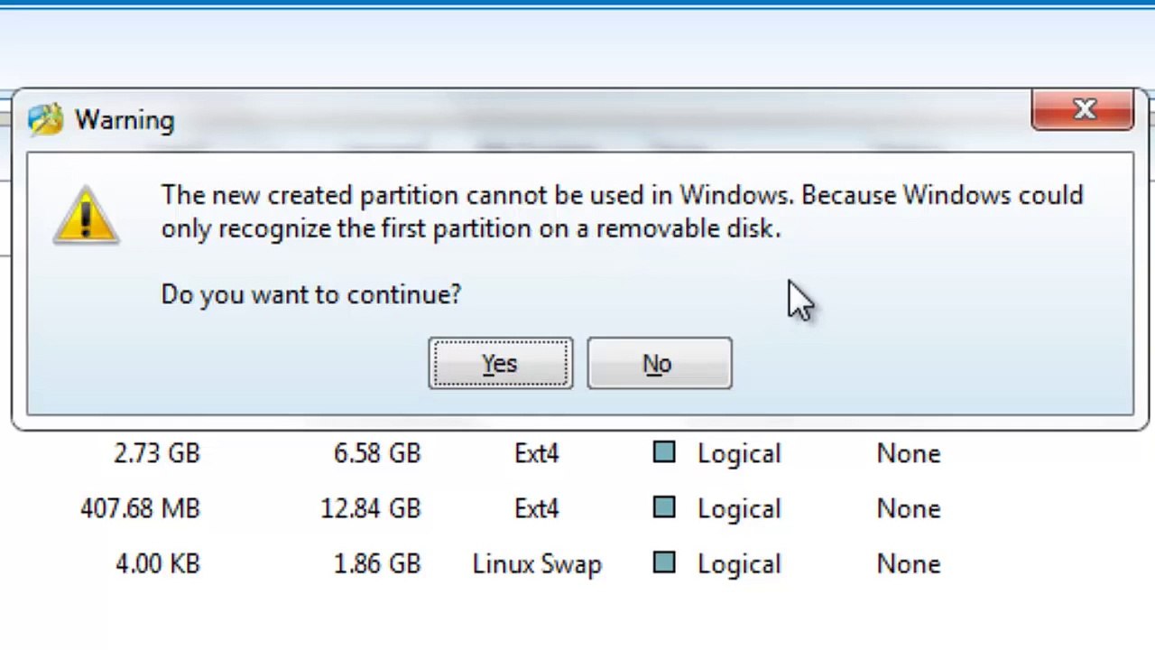Close the Warning dialog with red X
The width and height of the screenshot is (1155, 650).
pyautogui.click(x=1083, y=110)
